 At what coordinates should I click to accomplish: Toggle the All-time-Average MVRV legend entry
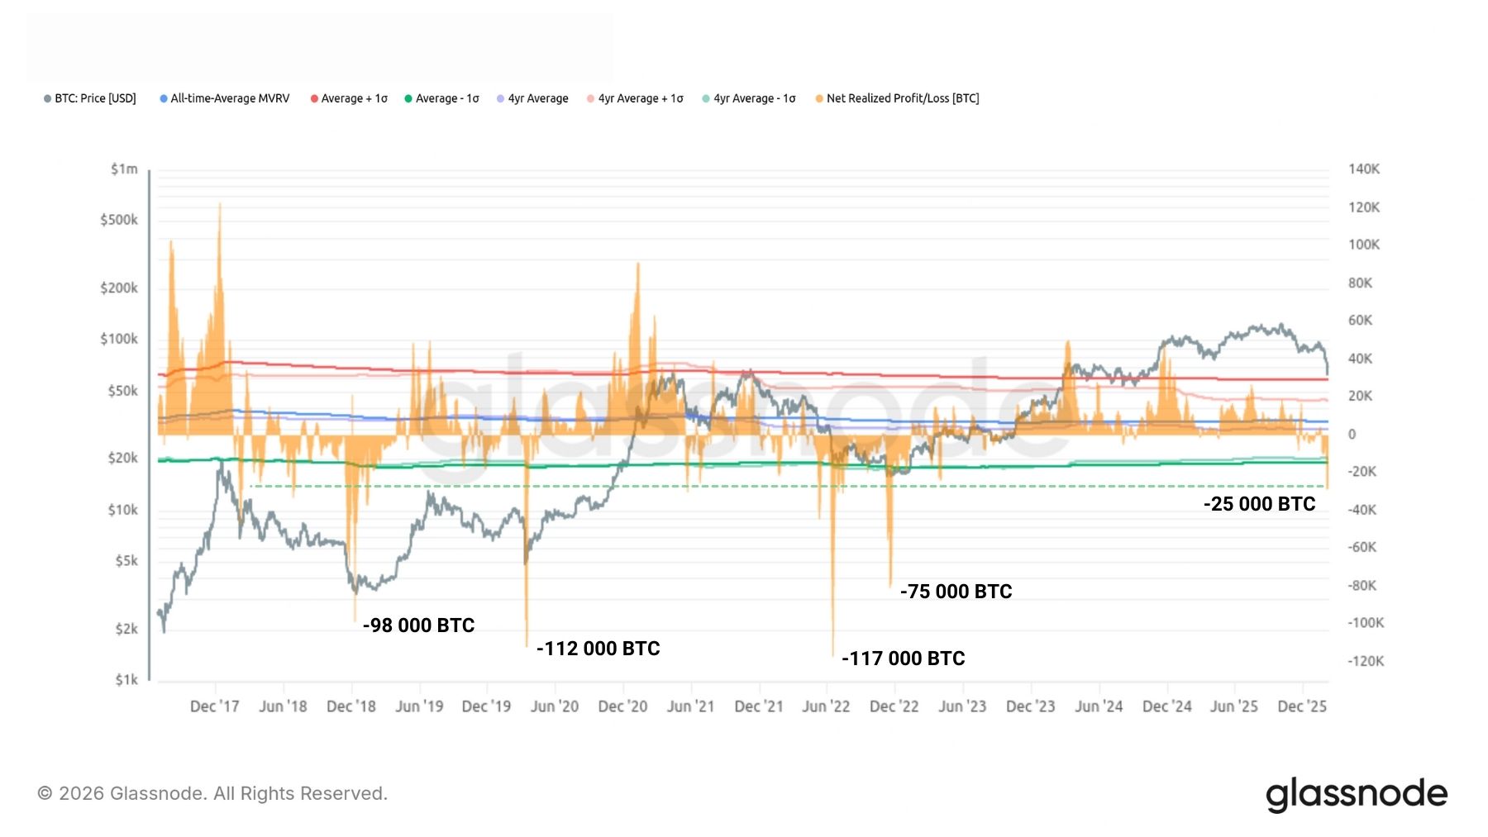[228, 98]
